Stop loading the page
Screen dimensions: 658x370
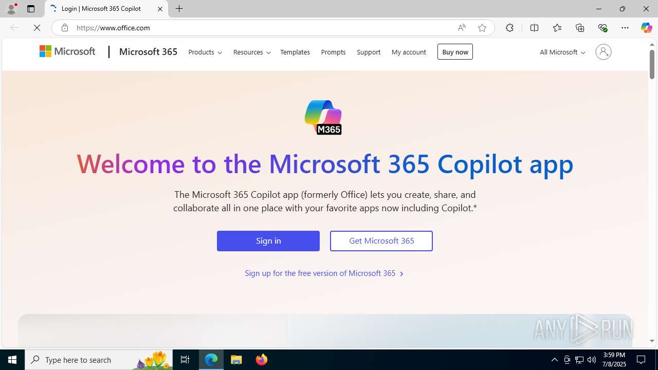pos(37,28)
